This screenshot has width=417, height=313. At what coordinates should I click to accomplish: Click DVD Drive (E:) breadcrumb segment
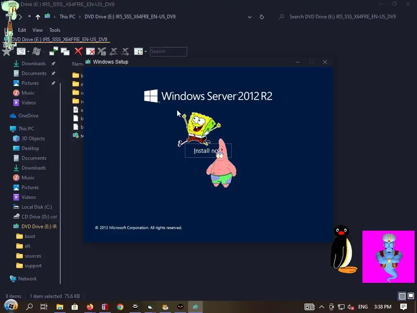[x=130, y=16]
